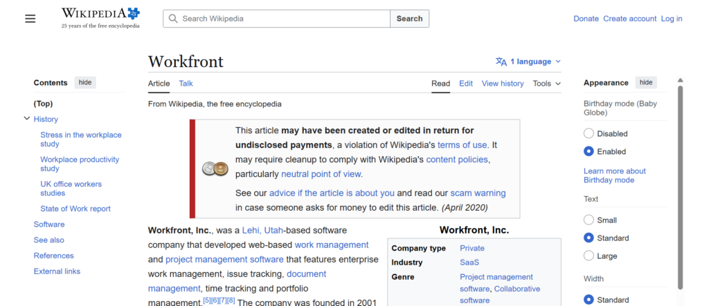Click the magnifying glass search icon
Image resolution: width=709 pixels, height=306 pixels.
[x=172, y=19]
